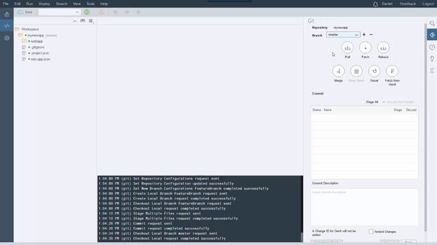The width and height of the screenshot is (437, 245).
Task: Open the Search pane icon in the right sidebar
Action: click(x=432, y=23)
